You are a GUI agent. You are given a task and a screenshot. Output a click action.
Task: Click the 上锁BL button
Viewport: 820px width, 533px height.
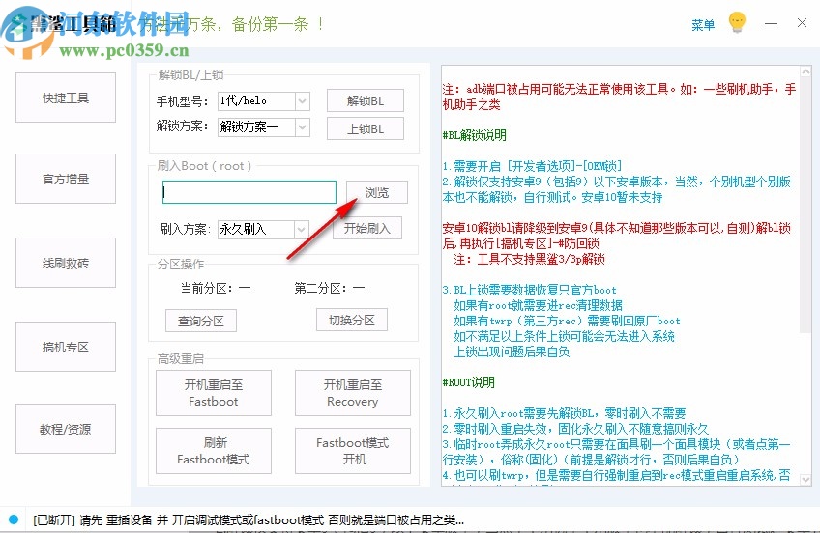(365, 128)
